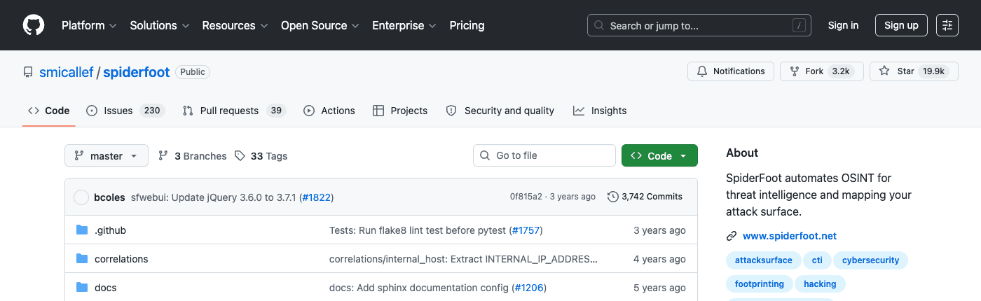Open the flake8 lint test commit message
The width and height of the screenshot is (981, 301).
[418, 230]
